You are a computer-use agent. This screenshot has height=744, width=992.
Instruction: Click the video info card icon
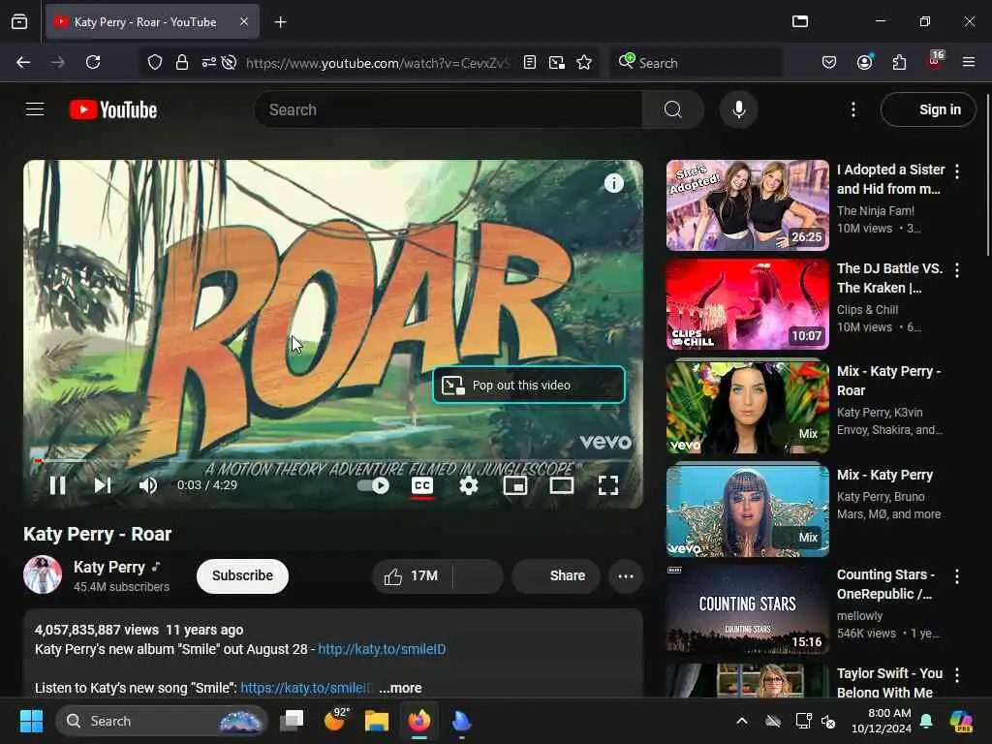click(613, 183)
